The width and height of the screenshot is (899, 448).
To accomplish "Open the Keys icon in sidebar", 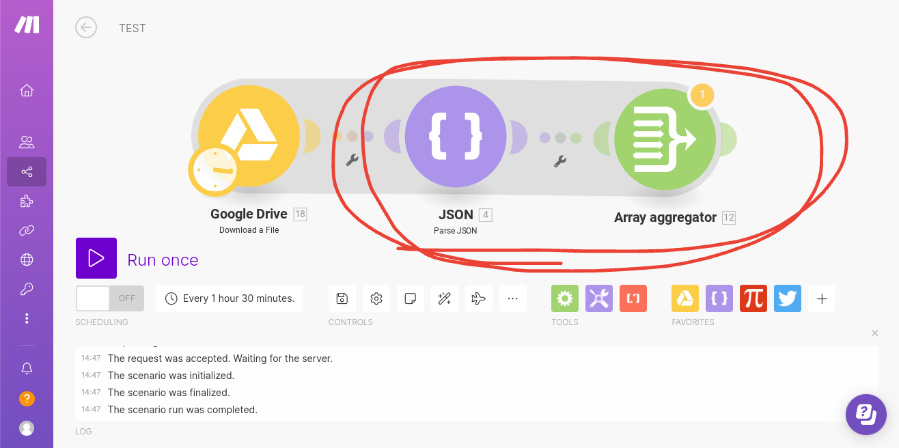I will 27,289.
